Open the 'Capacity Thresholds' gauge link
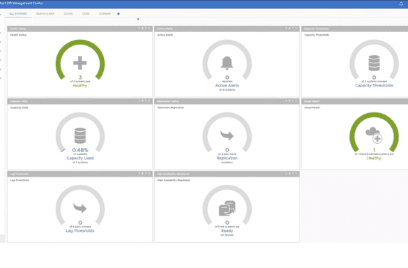Image resolution: width=408 pixels, height=268 pixels. 374,85
